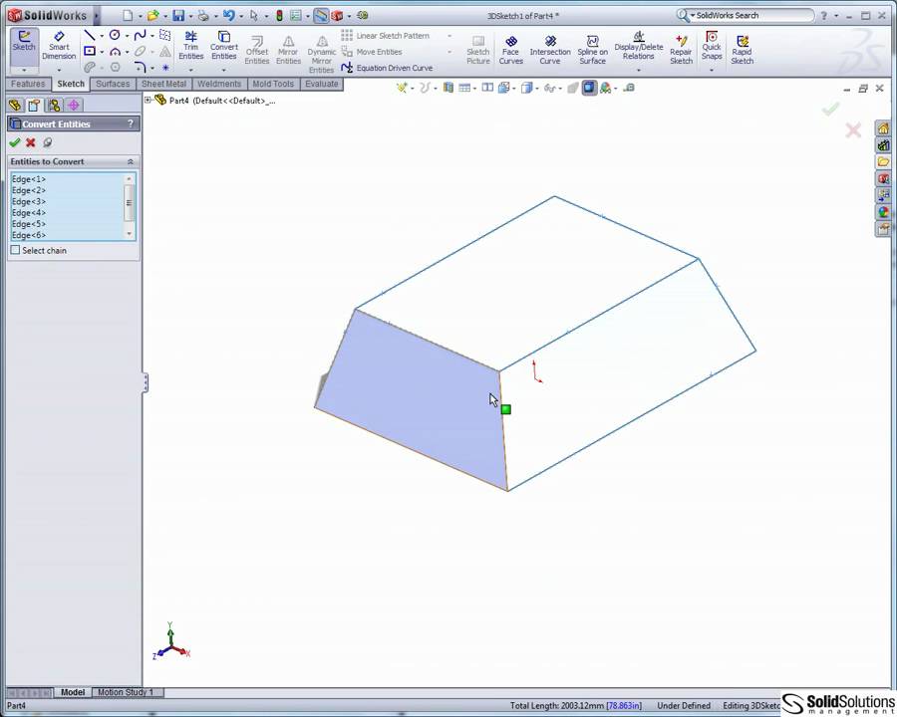Switch to the Features tab
The width and height of the screenshot is (897, 717).
coord(27,83)
